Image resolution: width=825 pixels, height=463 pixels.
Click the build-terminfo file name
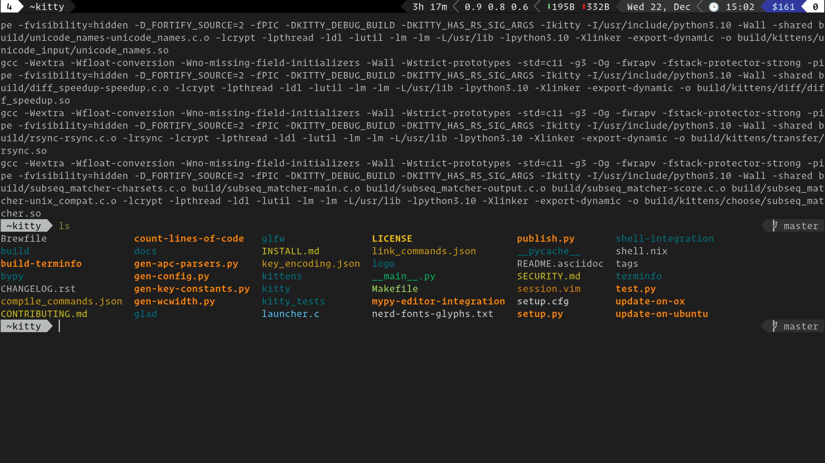[x=41, y=263]
